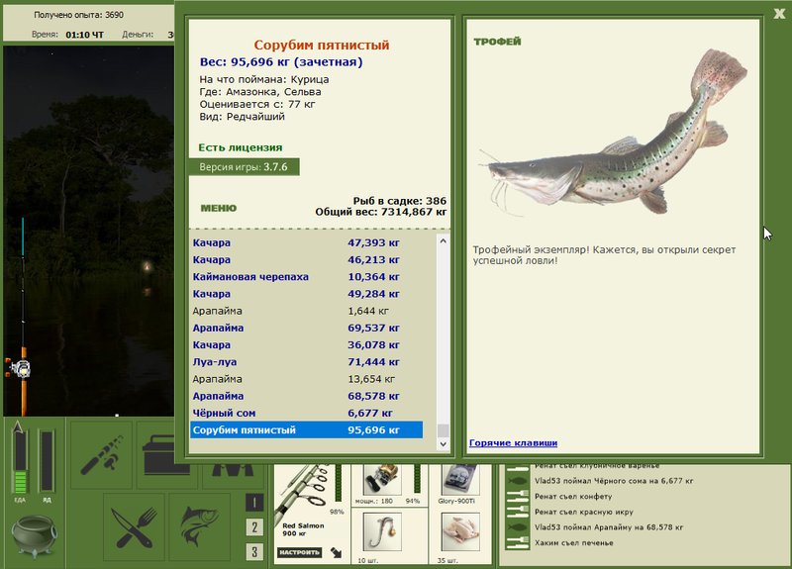Select the Каймановая черепаха 10,364 кг entry

[x=306, y=277]
